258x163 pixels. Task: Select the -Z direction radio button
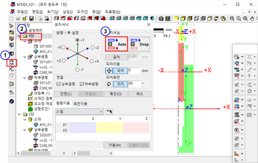[x=93, y=47]
